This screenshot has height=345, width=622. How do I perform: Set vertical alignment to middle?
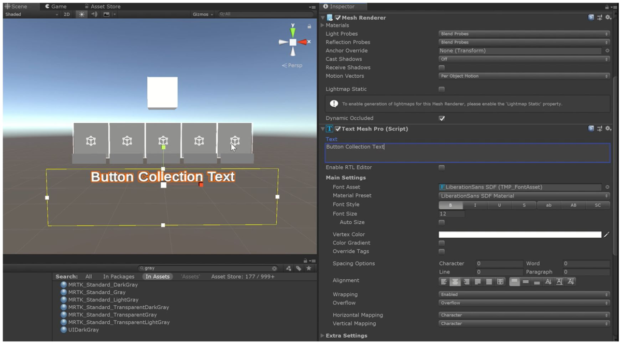point(526,282)
